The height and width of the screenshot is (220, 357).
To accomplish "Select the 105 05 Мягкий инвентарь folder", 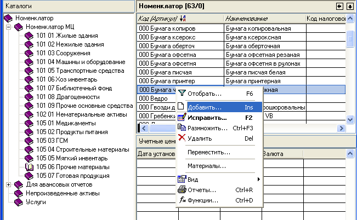I will click(72, 158).
